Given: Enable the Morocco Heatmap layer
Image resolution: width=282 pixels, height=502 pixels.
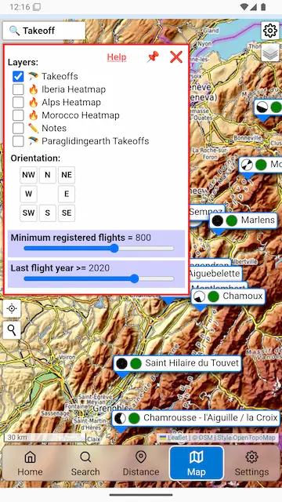Looking at the screenshot, I should coord(18,115).
